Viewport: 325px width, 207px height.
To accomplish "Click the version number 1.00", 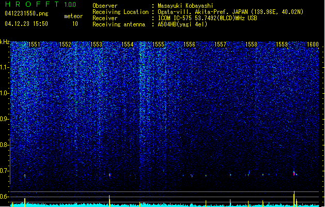I will 70,4.
